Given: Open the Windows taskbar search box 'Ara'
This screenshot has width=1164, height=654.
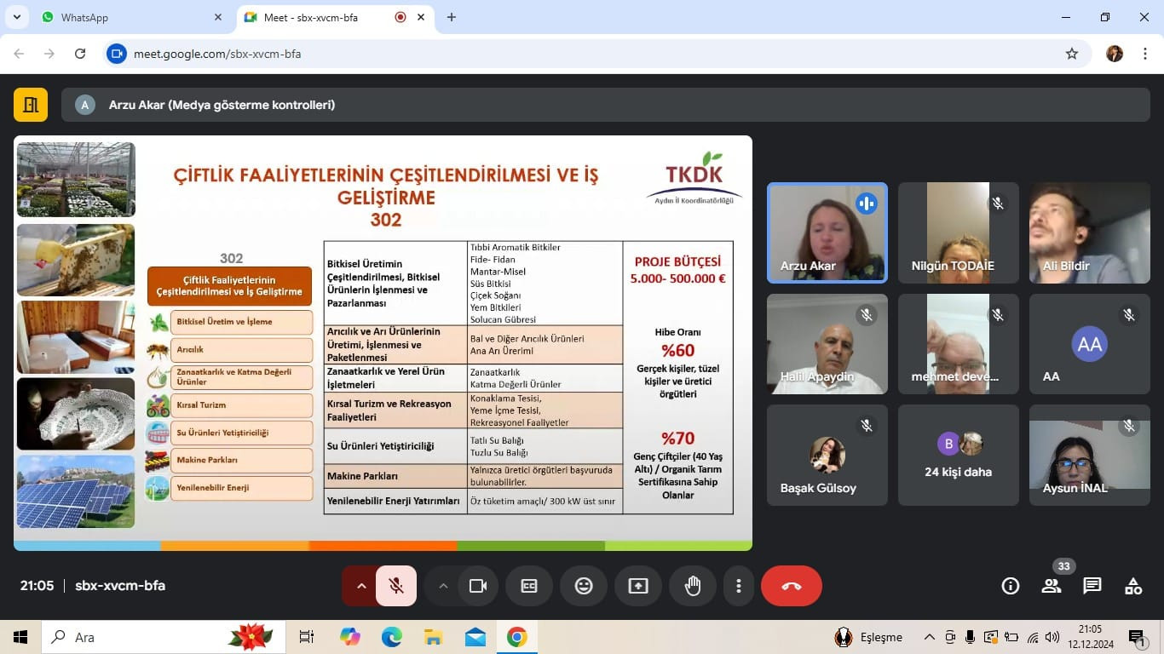Looking at the screenshot, I should [x=136, y=637].
